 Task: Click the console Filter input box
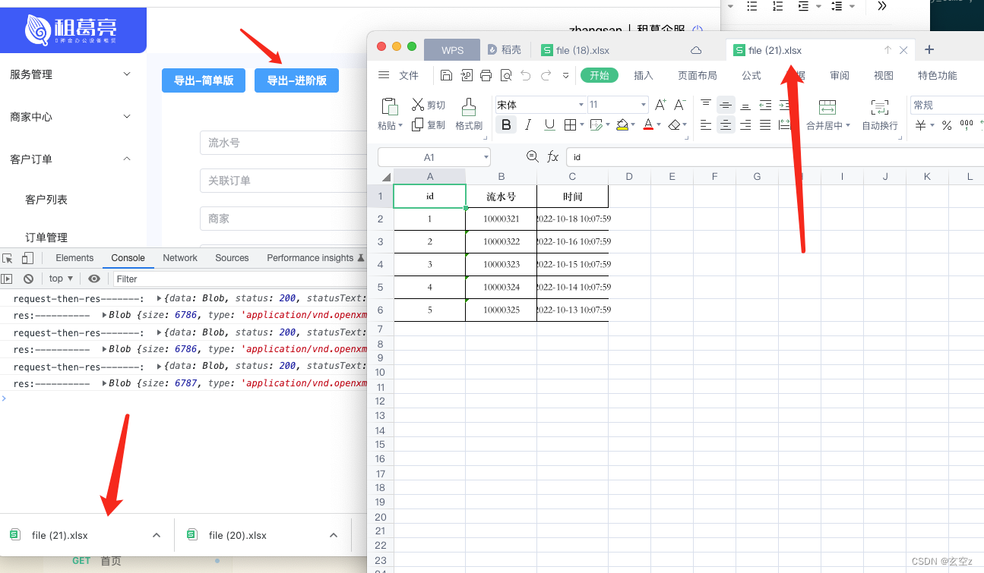[x=239, y=279]
